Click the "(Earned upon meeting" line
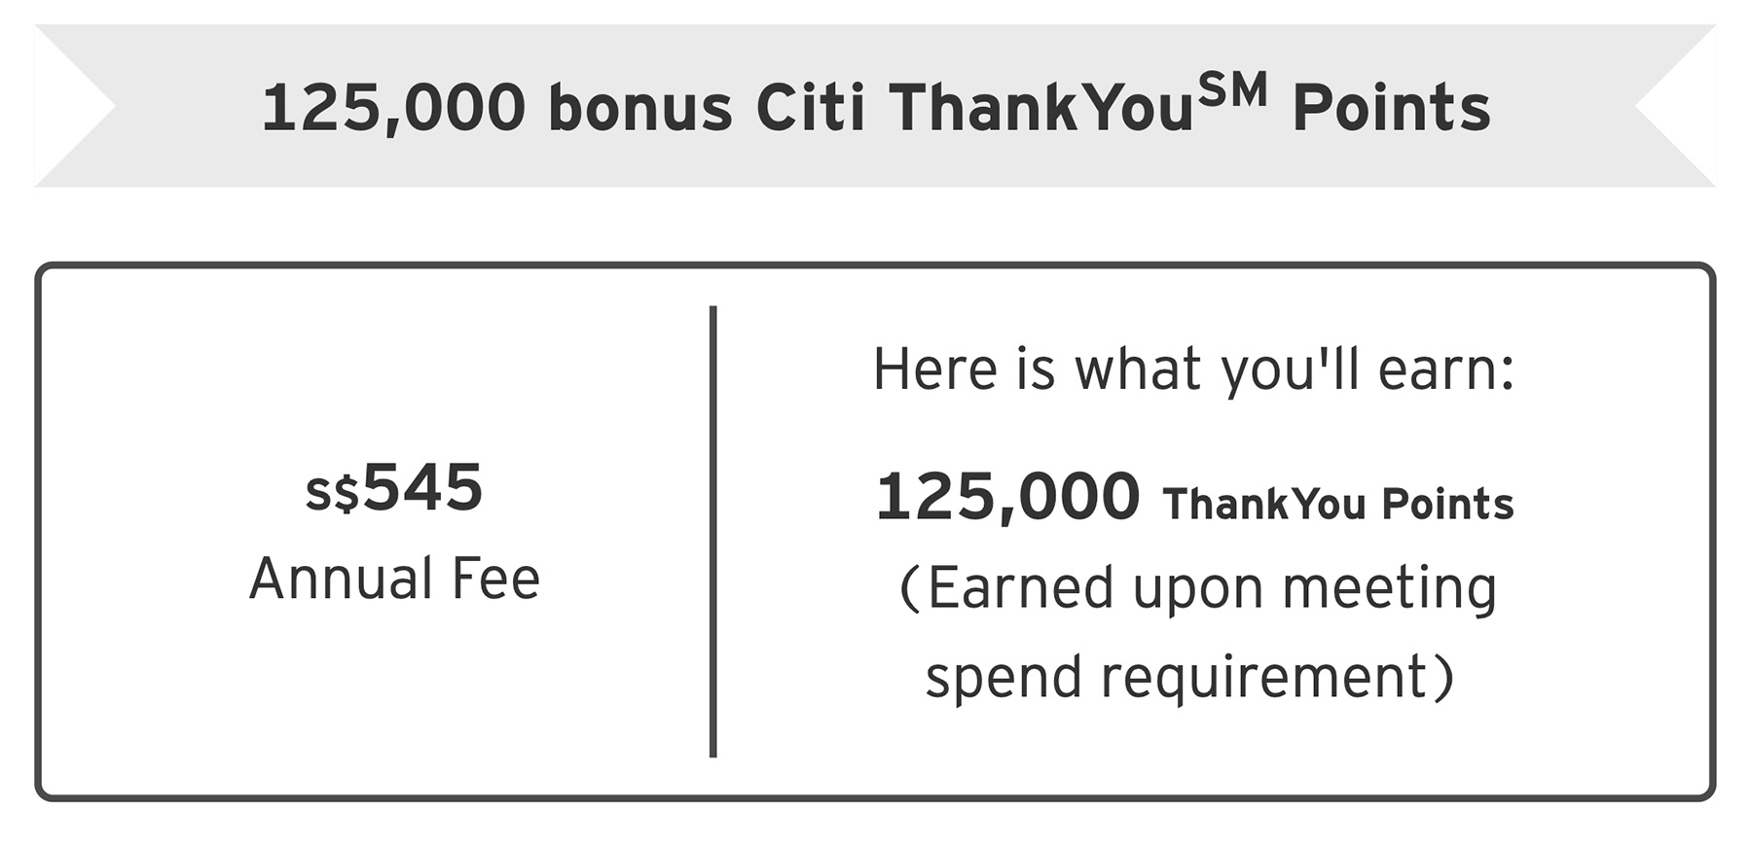1752x844 pixels. [1195, 589]
